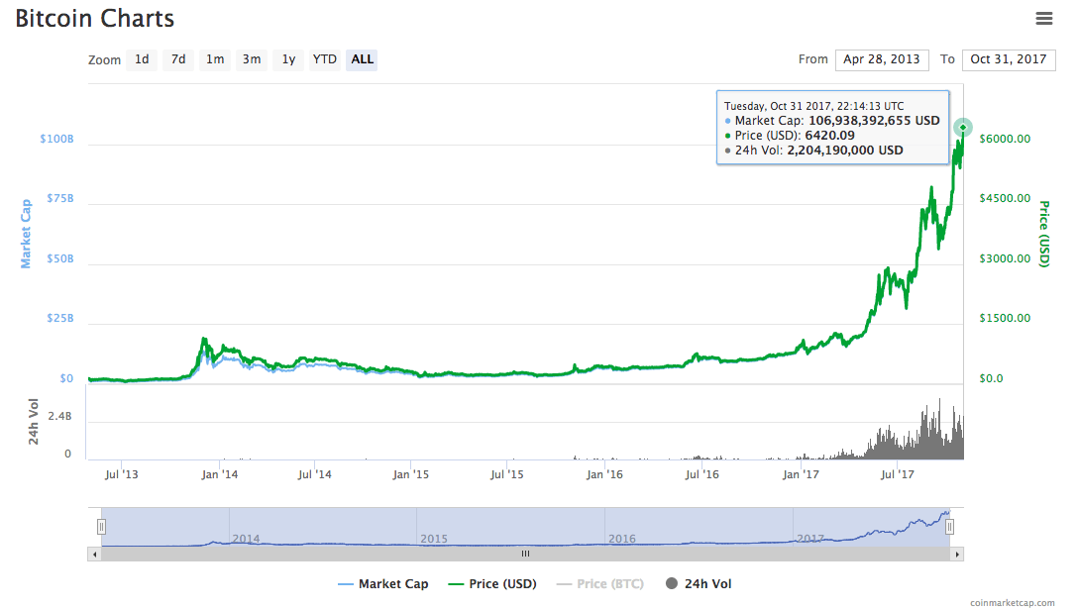Click the To date field
1077x609 pixels.
click(x=1008, y=59)
